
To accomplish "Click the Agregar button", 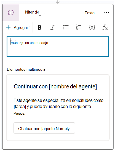I will pyautogui.click(x=17, y=28).
